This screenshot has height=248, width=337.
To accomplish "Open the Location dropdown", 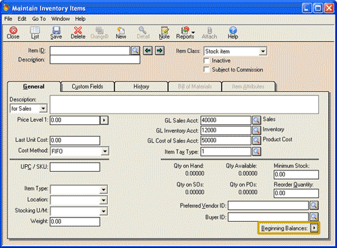I will click(103, 200).
